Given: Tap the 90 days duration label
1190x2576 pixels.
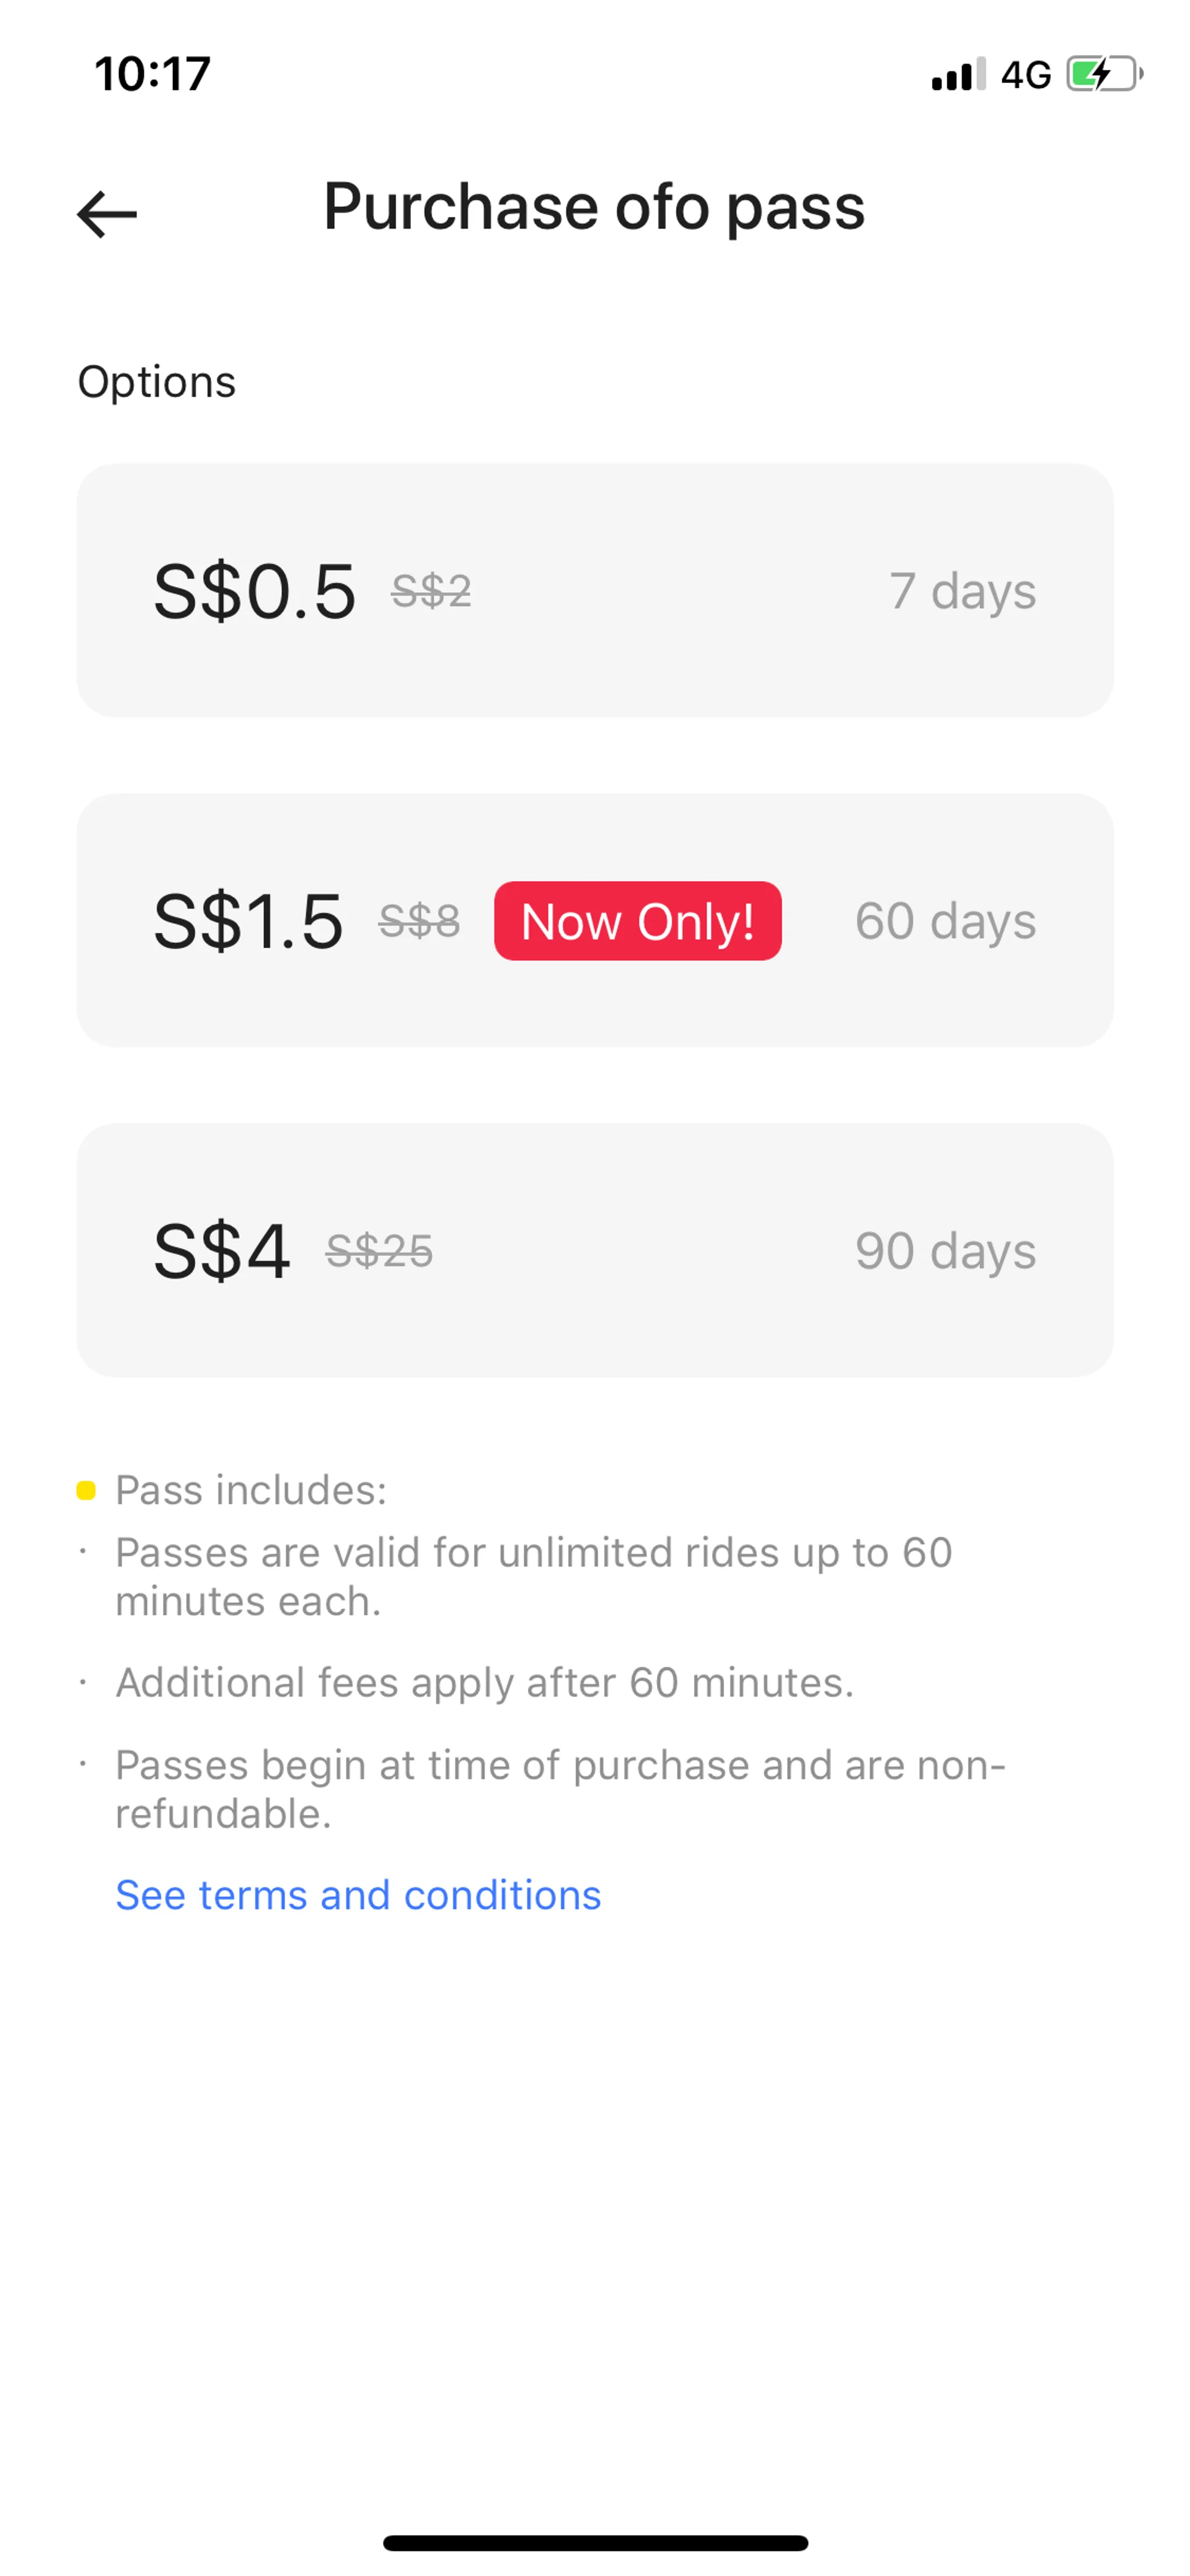Looking at the screenshot, I should coord(945,1251).
